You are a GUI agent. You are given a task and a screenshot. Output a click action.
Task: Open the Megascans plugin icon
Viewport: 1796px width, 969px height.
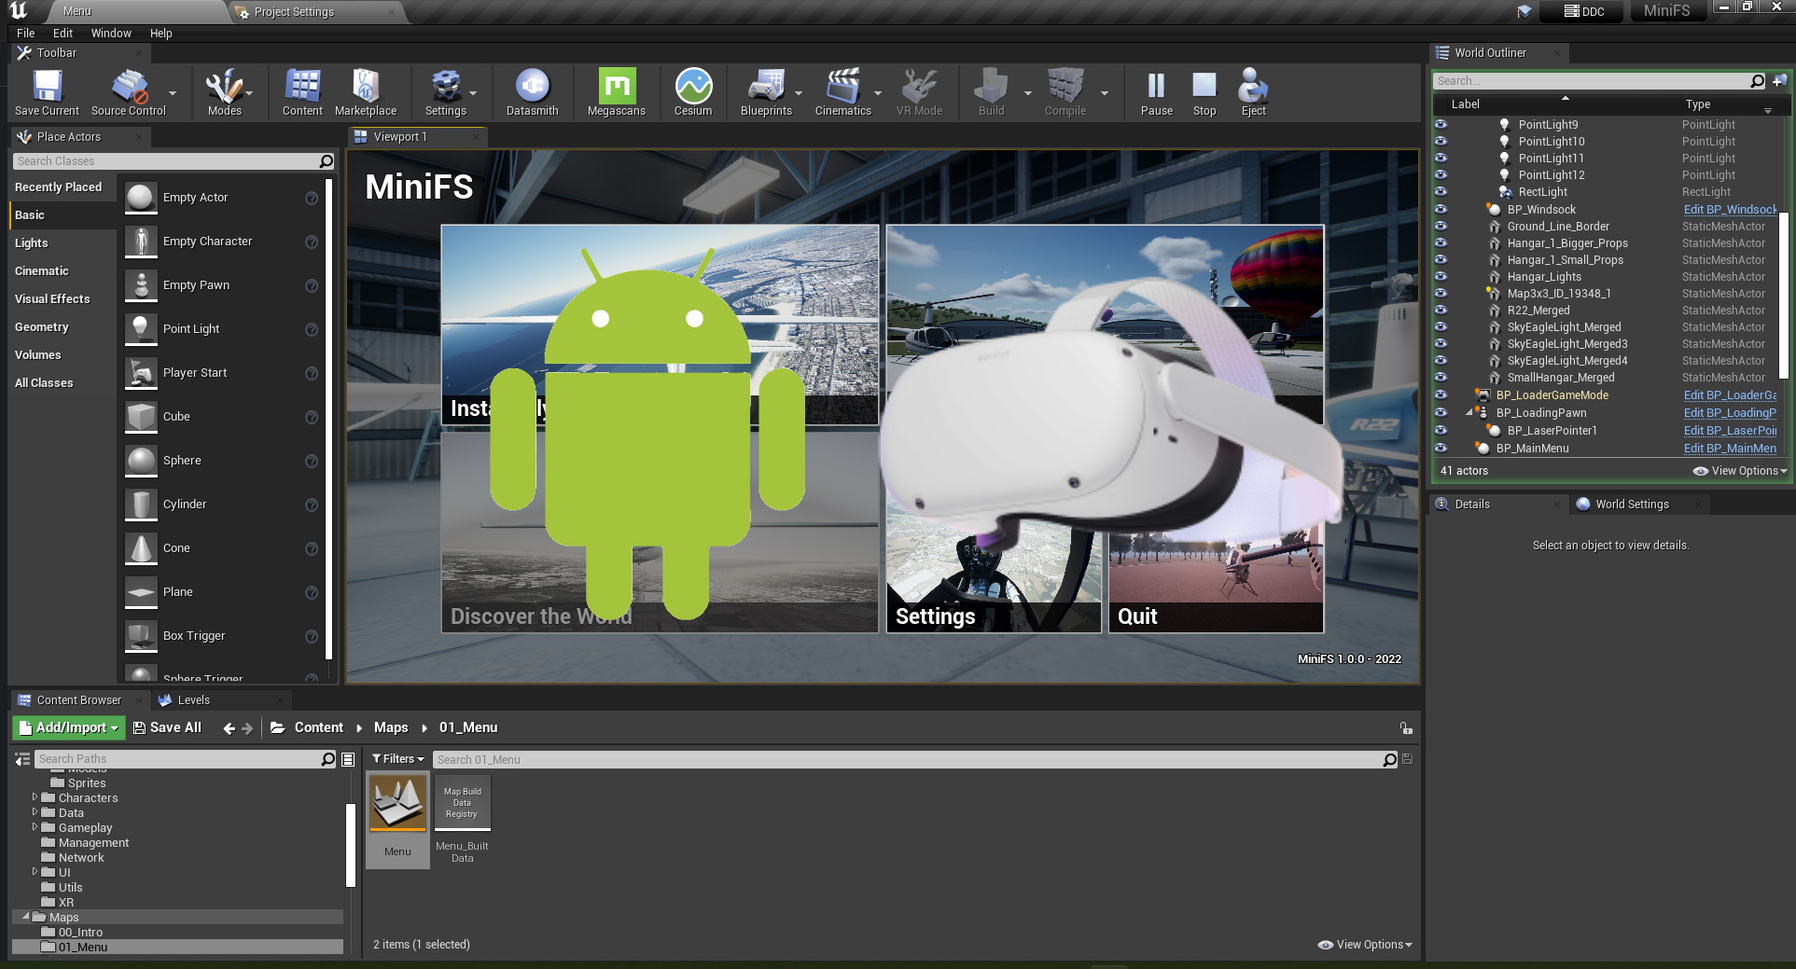pos(617,91)
